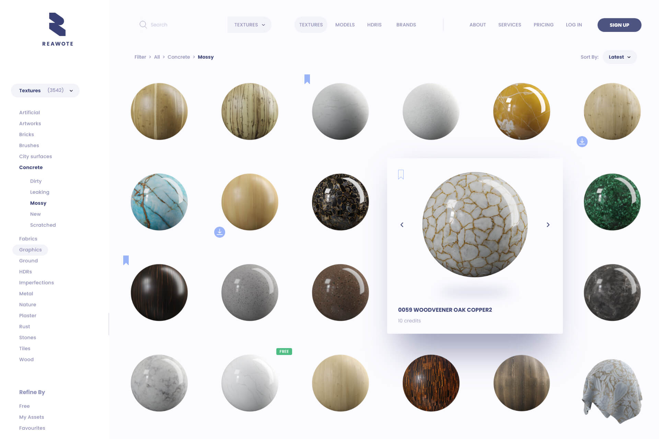The width and height of the screenshot is (659, 439).
Task: Select Scratched under Concrete category
Action: tap(43, 225)
